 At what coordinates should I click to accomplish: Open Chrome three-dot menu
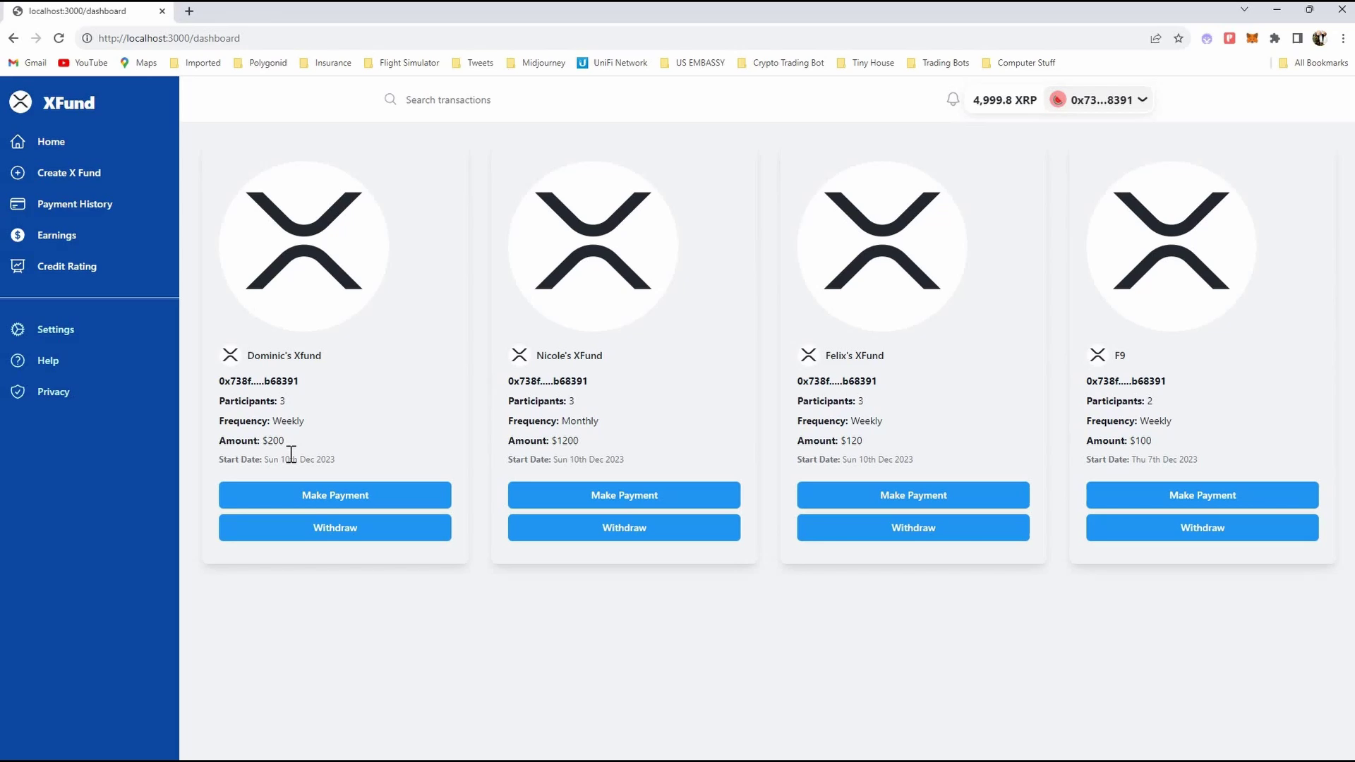[1343, 38]
